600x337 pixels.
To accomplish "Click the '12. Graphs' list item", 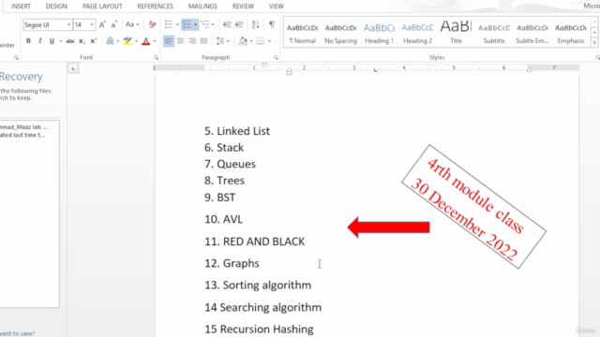I will click(232, 263).
